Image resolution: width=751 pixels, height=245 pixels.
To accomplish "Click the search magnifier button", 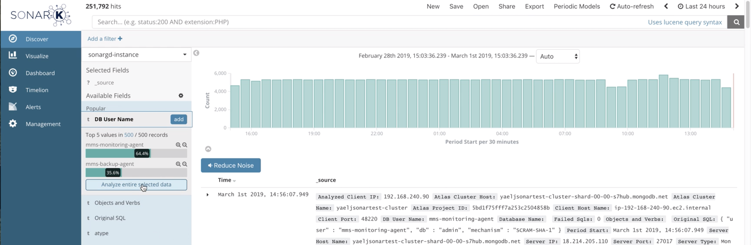I will pos(736,22).
